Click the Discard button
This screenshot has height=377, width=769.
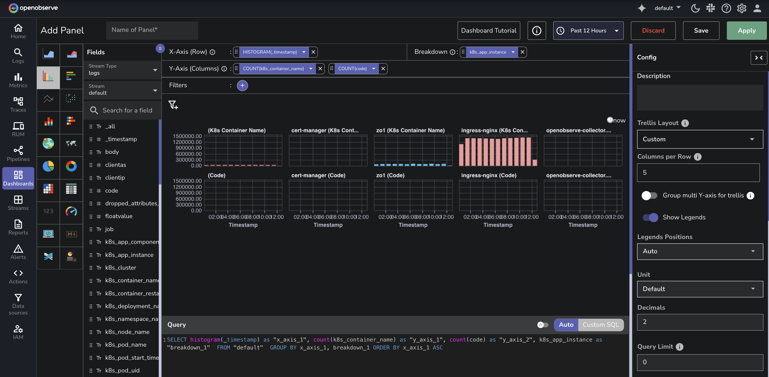tap(653, 30)
